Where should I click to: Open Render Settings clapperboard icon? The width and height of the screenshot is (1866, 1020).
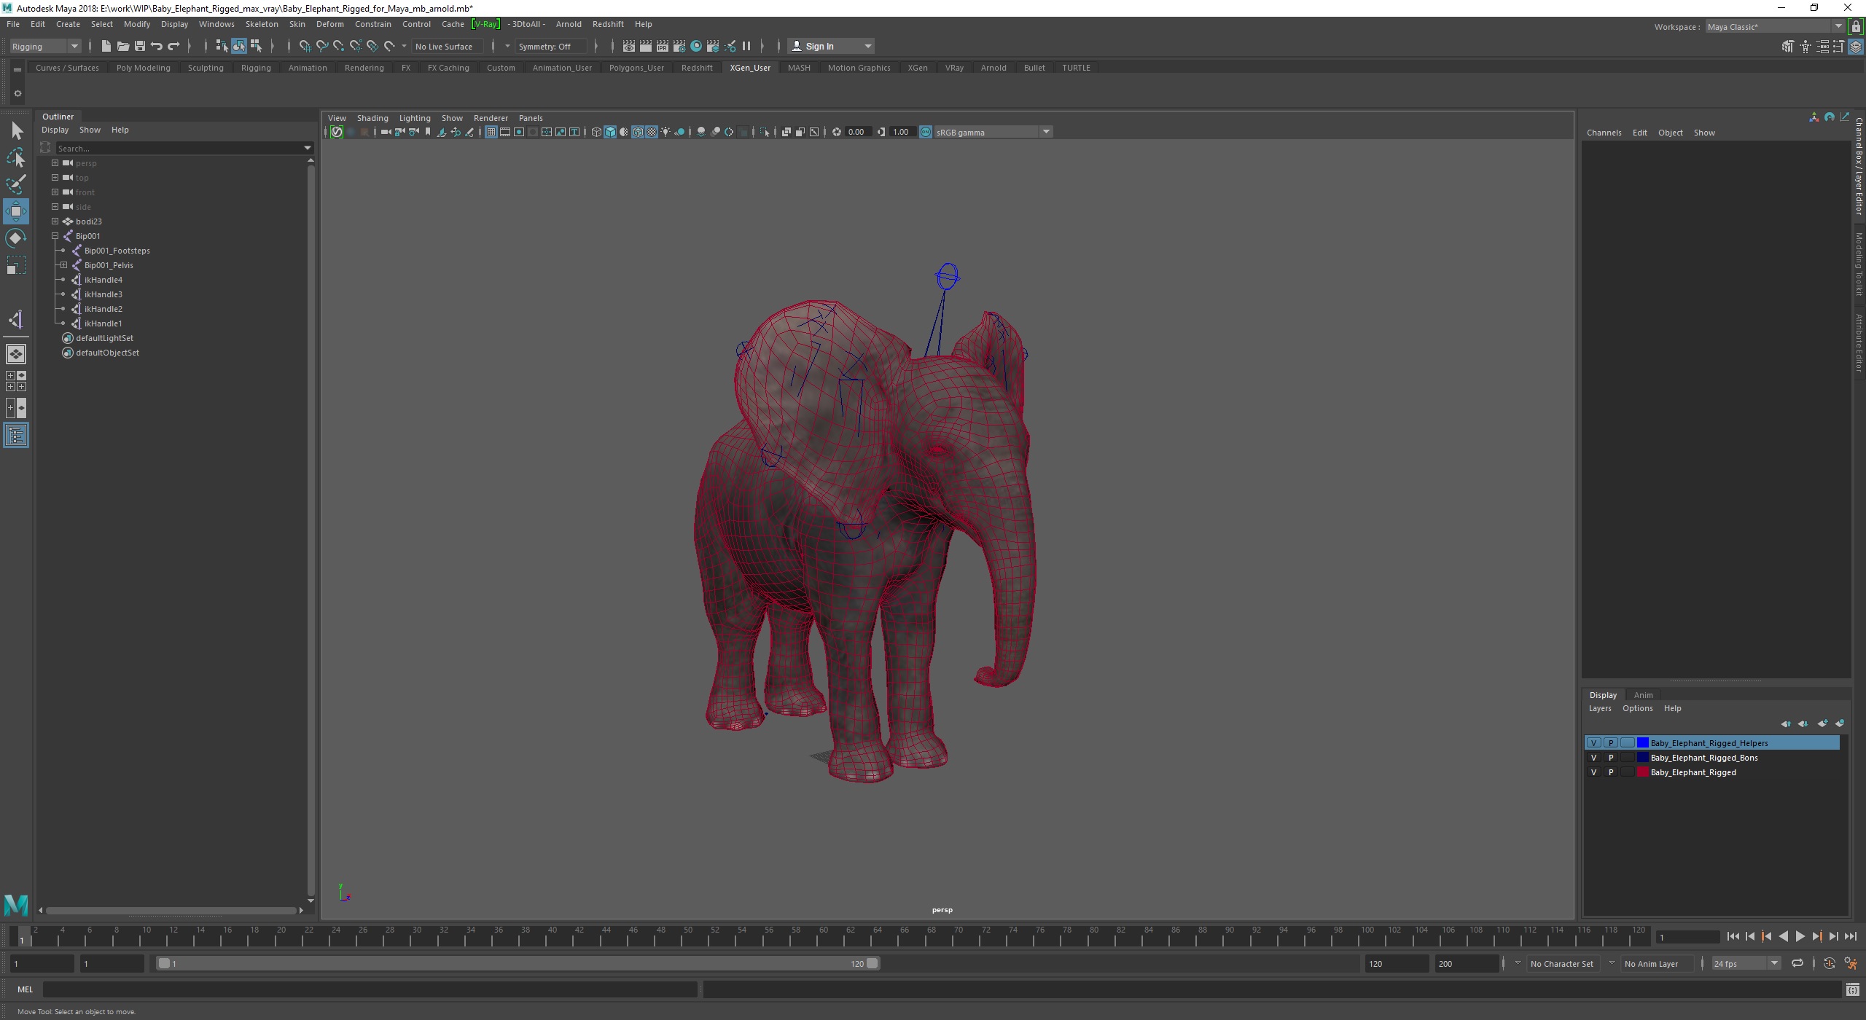point(679,46)
